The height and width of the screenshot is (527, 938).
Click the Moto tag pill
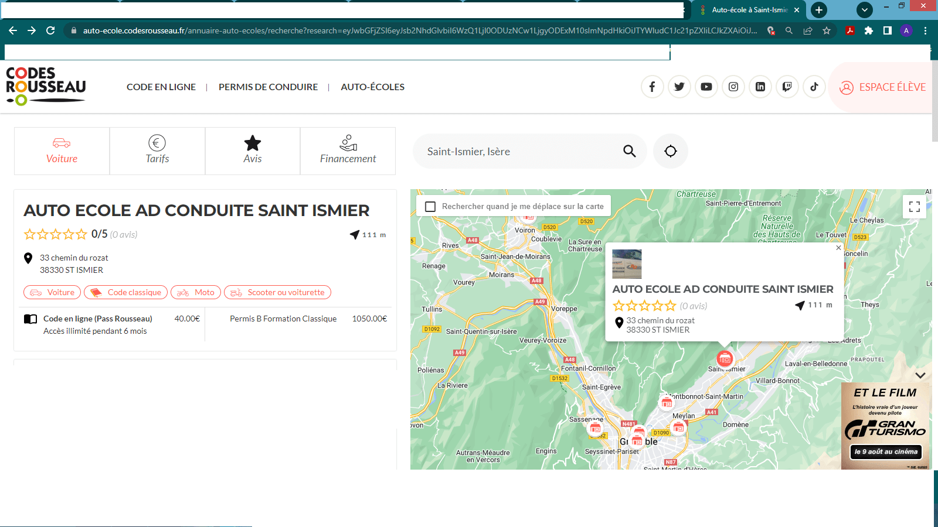tap(196, 292)
